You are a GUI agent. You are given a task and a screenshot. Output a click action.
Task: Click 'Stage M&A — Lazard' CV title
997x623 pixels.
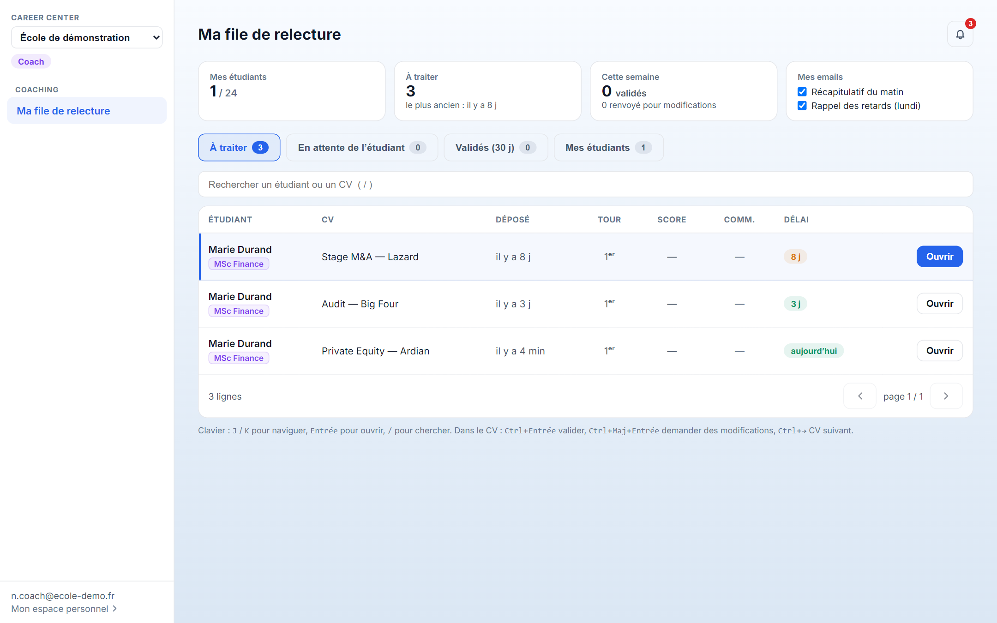[x=370, y=257]
